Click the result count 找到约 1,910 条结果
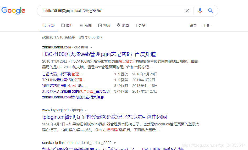 [x=59, y=37]
